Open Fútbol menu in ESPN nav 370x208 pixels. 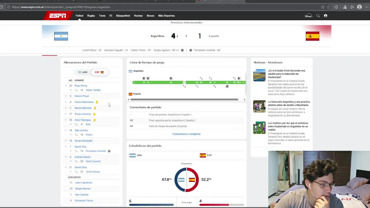(79, 16)
